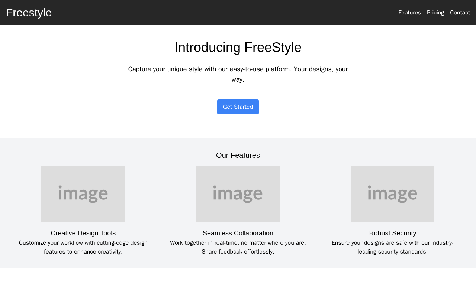This screenshot has height=297, width=476.
Task: Click the Introducing FreeStyle headline
Action: (x=238, y=48)
